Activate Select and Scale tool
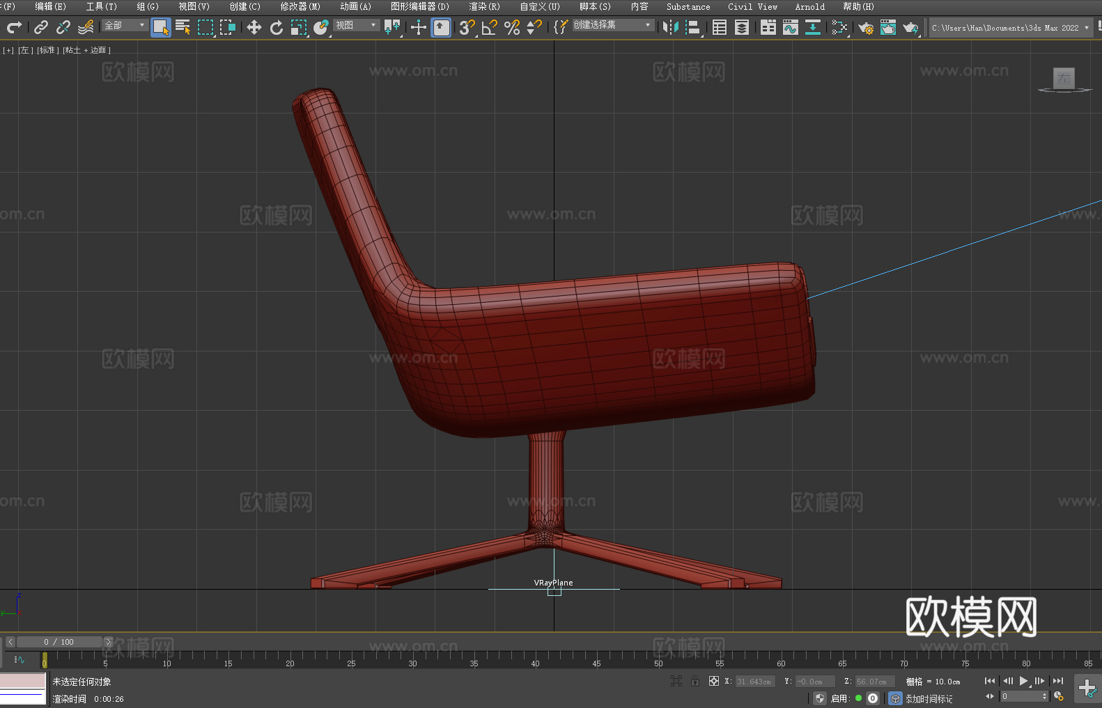The height and width of the screenshot is (708, 1102). click(x=299, y=27)
